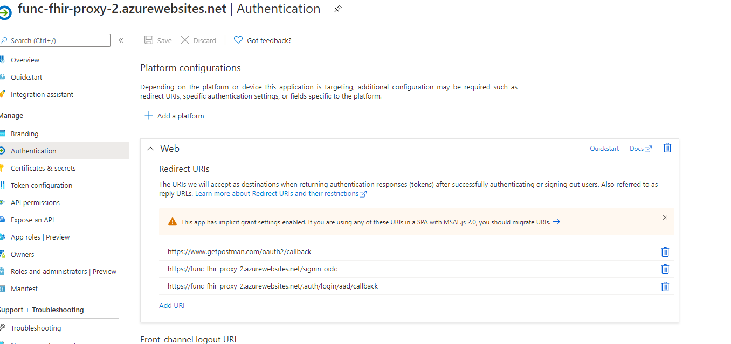The width and height of the screenshot is (731, 344).
Task: Delete the signin-oidc redirect URI
Action: (x=665, y=269)
